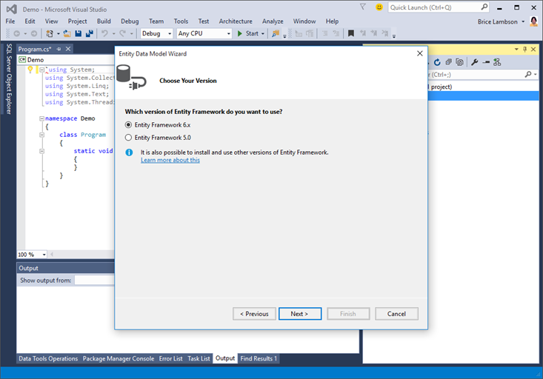Image resolution: width=543 pixels, height=379 pixels.
Task: Open the Build menu
Action: (104, 21)
